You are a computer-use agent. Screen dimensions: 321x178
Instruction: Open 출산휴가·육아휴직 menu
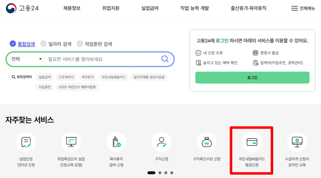(x=249, y=8)
